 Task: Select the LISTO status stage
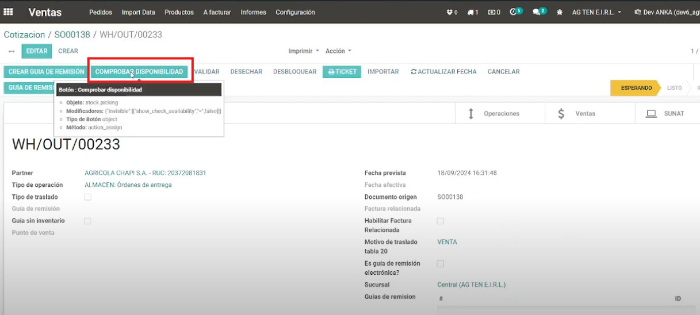(x=674, y=88)
